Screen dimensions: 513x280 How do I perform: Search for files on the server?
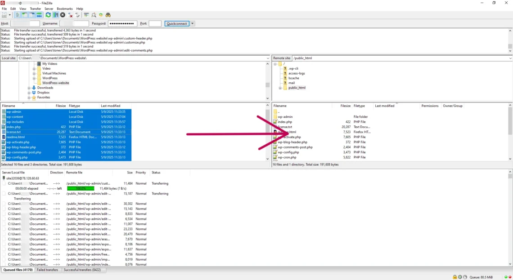pyautogui.click(x=108, y=15)
